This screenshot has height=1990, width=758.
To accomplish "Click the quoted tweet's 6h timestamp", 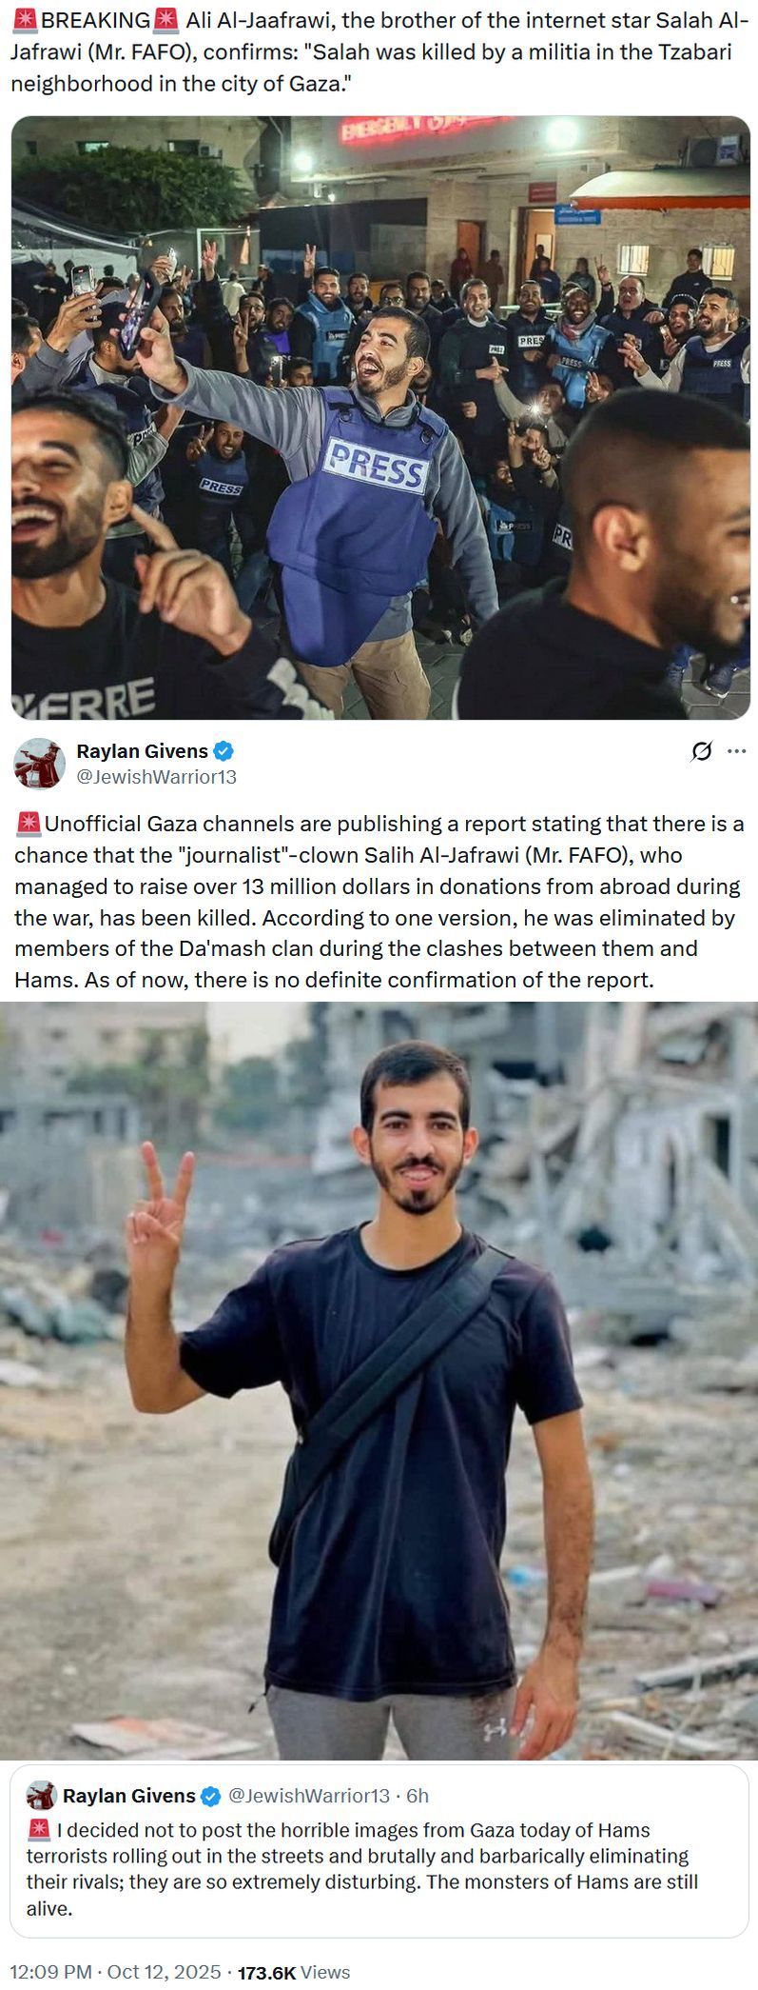I will [x=418, y=1796].
